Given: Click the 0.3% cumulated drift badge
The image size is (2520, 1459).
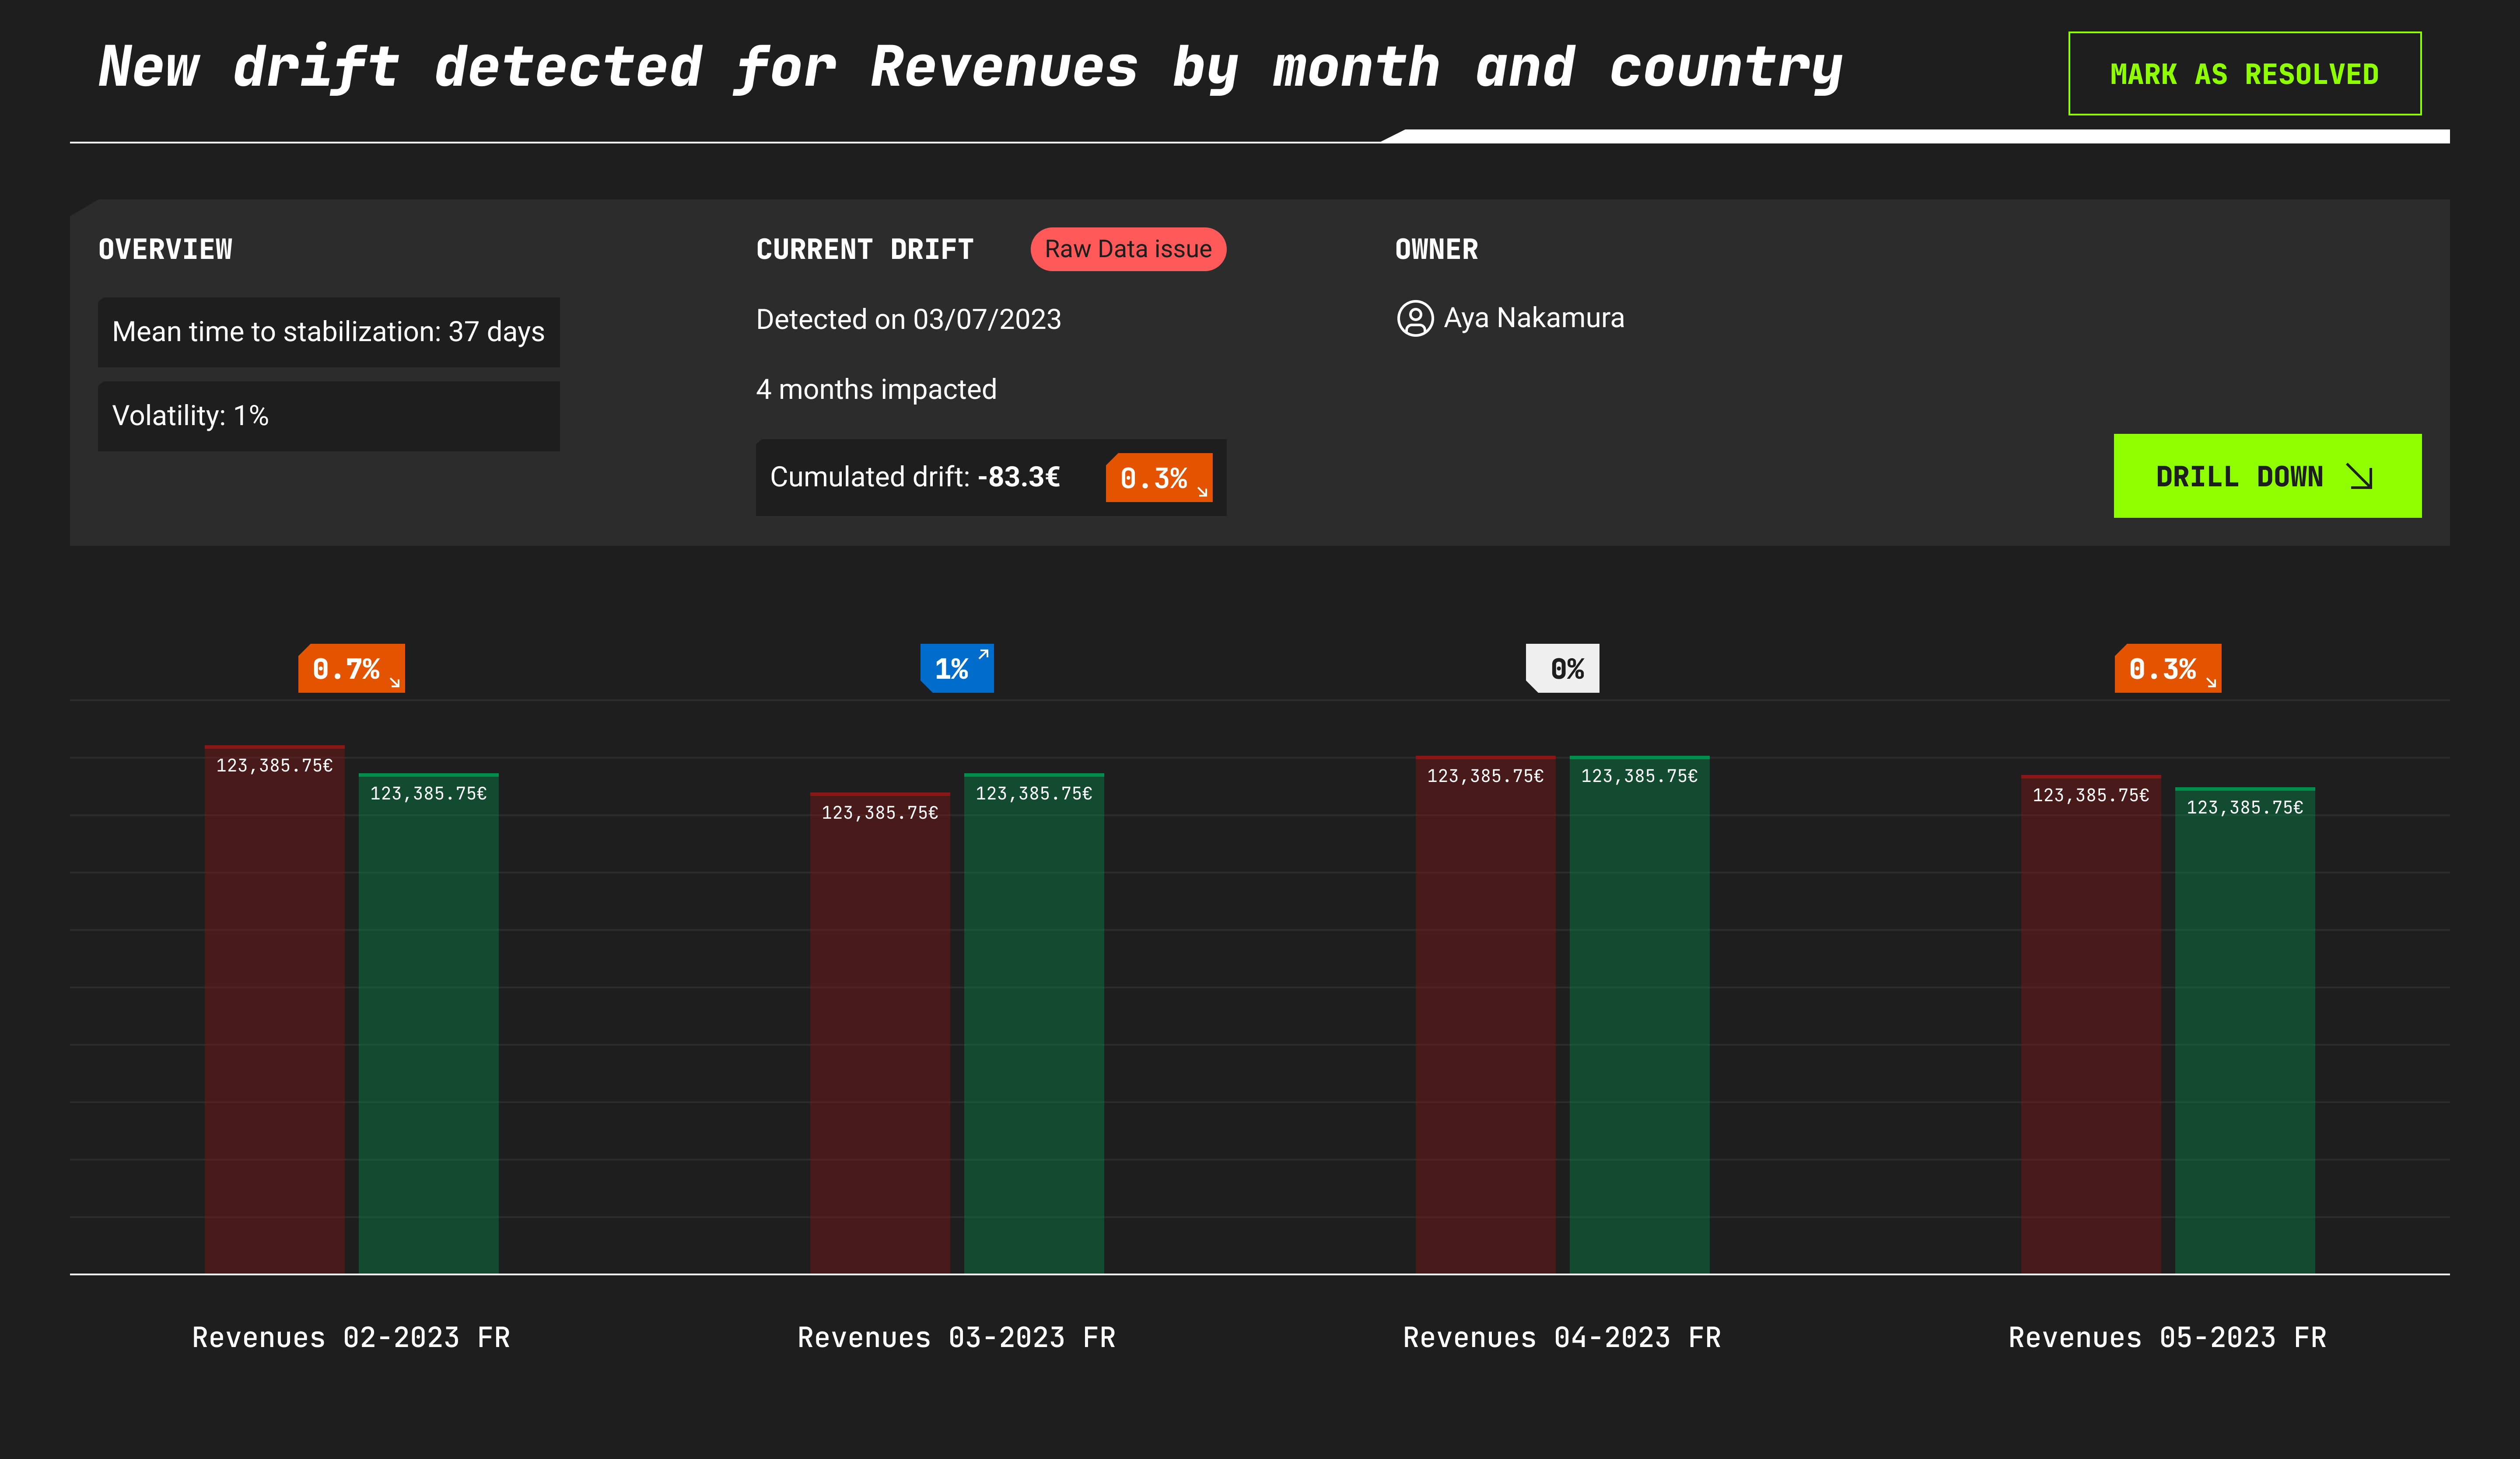Looking at the screenshot, I should [1158, 478].
